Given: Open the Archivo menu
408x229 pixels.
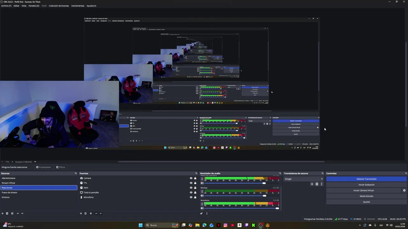Looking at the screenshot, I should coord(6,6).
